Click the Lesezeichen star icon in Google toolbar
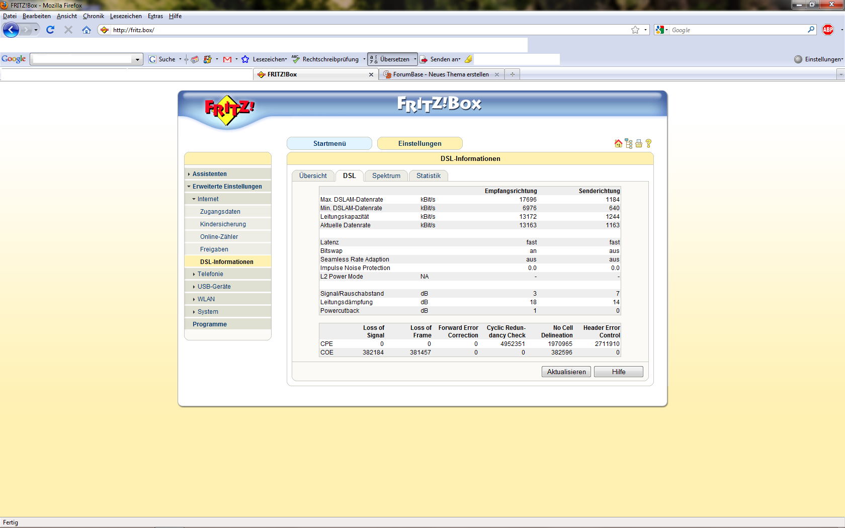This screenshot has width=845, height=528. (x=245, y=59)
